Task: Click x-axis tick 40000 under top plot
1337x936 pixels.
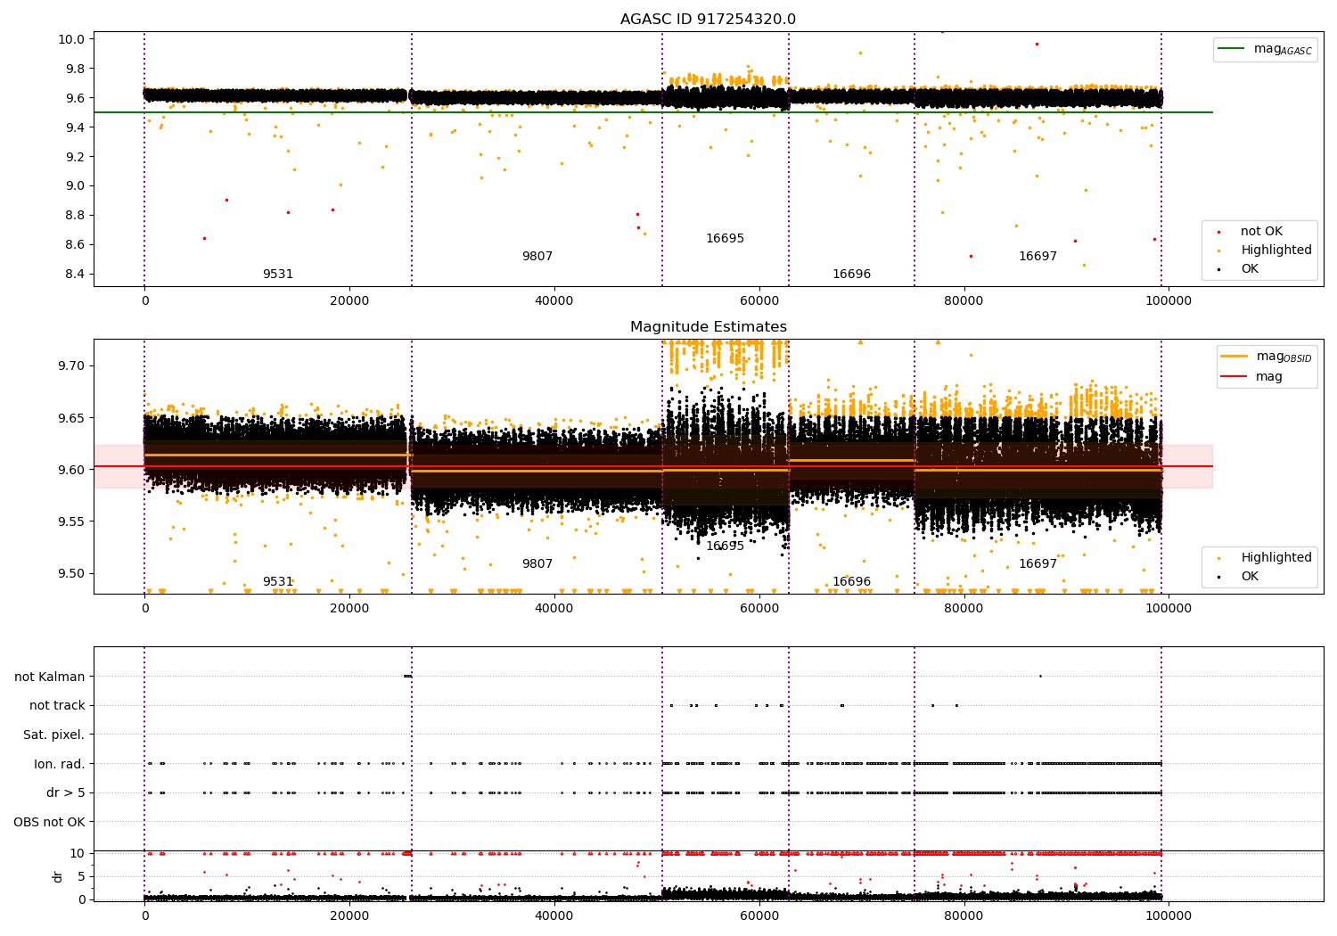Action: (554, 300)
